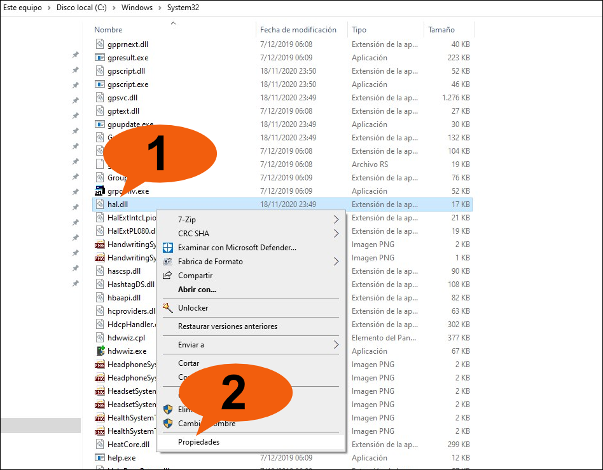
Task: Click the Microsoft Defender shield icon
Action: click(x=168, y=248)
